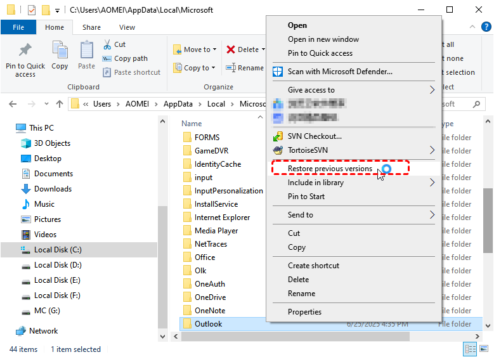Switch to the View tab
Viewport: 494px width, 357px height.
point(127,27)
